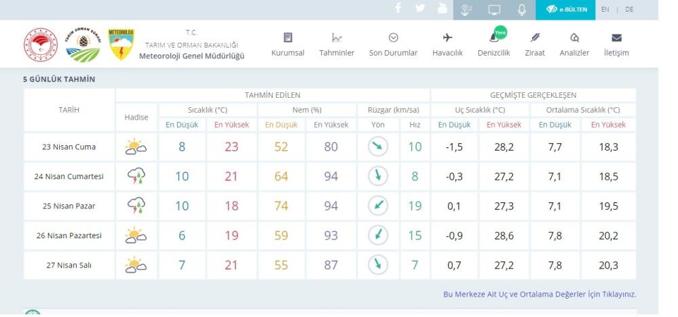
Task: Click the red ministry emblem logo
Action: coord(41,45)
